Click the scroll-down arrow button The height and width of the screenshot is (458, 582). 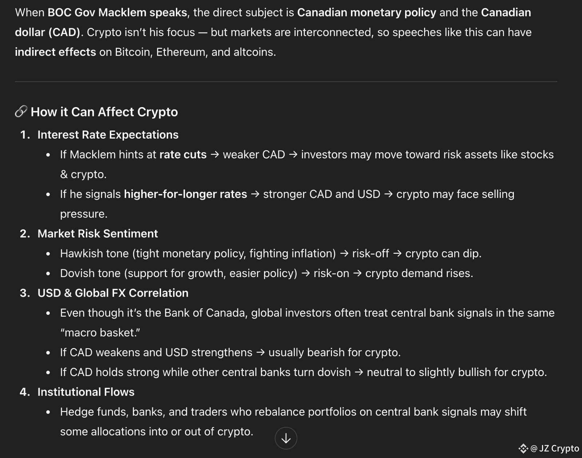click(x=286, y=438)
